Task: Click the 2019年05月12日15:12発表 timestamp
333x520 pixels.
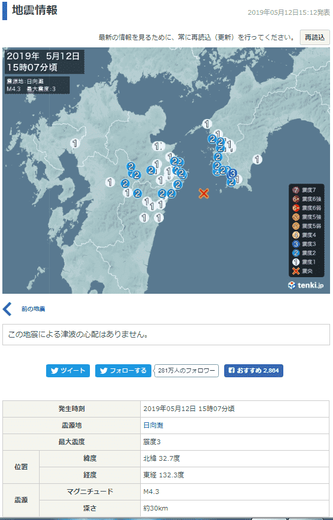Action: click(289, 12)
